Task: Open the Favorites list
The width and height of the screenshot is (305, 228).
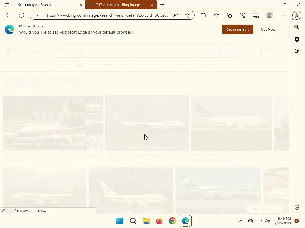Action: coord(216,15)
